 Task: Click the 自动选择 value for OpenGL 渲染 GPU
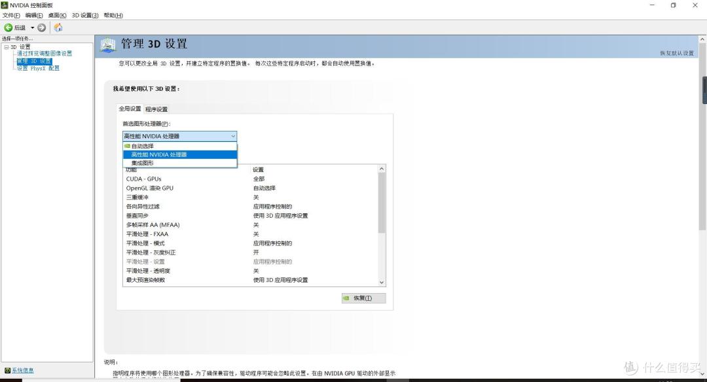(x=264, y=188)
